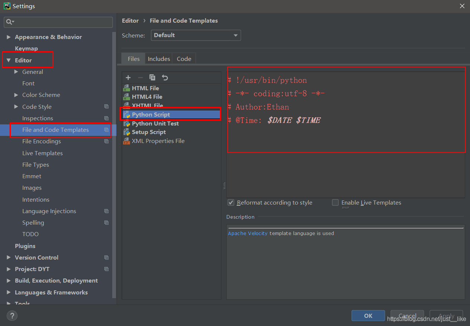This screenshot has width=470, height=326.
Task: Click the Setup Script file icon
Action: pos(126,132)
